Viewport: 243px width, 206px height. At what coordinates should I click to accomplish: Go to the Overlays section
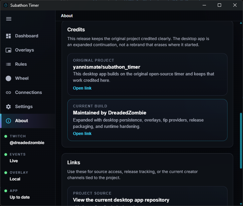(x=28, y=50)
